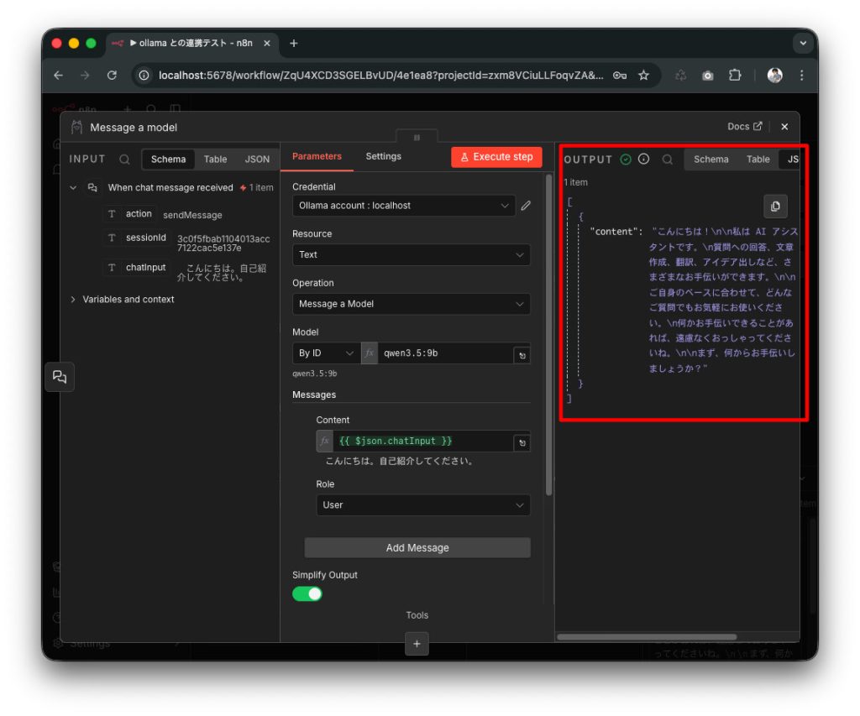
Task: Click the pencil icon beside Ollama credential
Action: [526, 206]
